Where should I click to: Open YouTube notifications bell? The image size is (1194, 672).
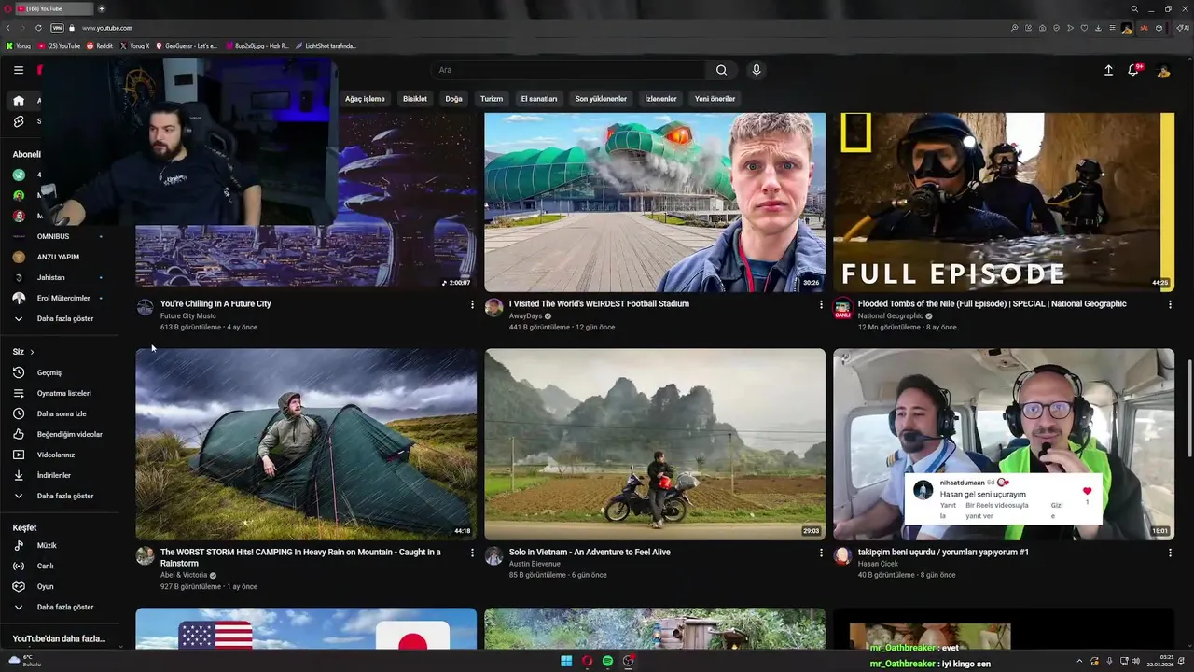pyautogui.click(x=1133, y=70)
